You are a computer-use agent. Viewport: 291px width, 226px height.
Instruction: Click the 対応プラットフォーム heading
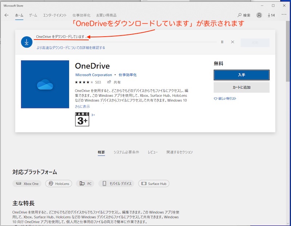pyautogui.click(x=35, y=172)
